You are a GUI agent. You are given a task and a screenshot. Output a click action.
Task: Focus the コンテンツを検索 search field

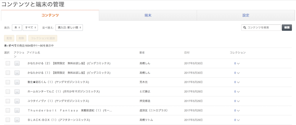[261, 28]
